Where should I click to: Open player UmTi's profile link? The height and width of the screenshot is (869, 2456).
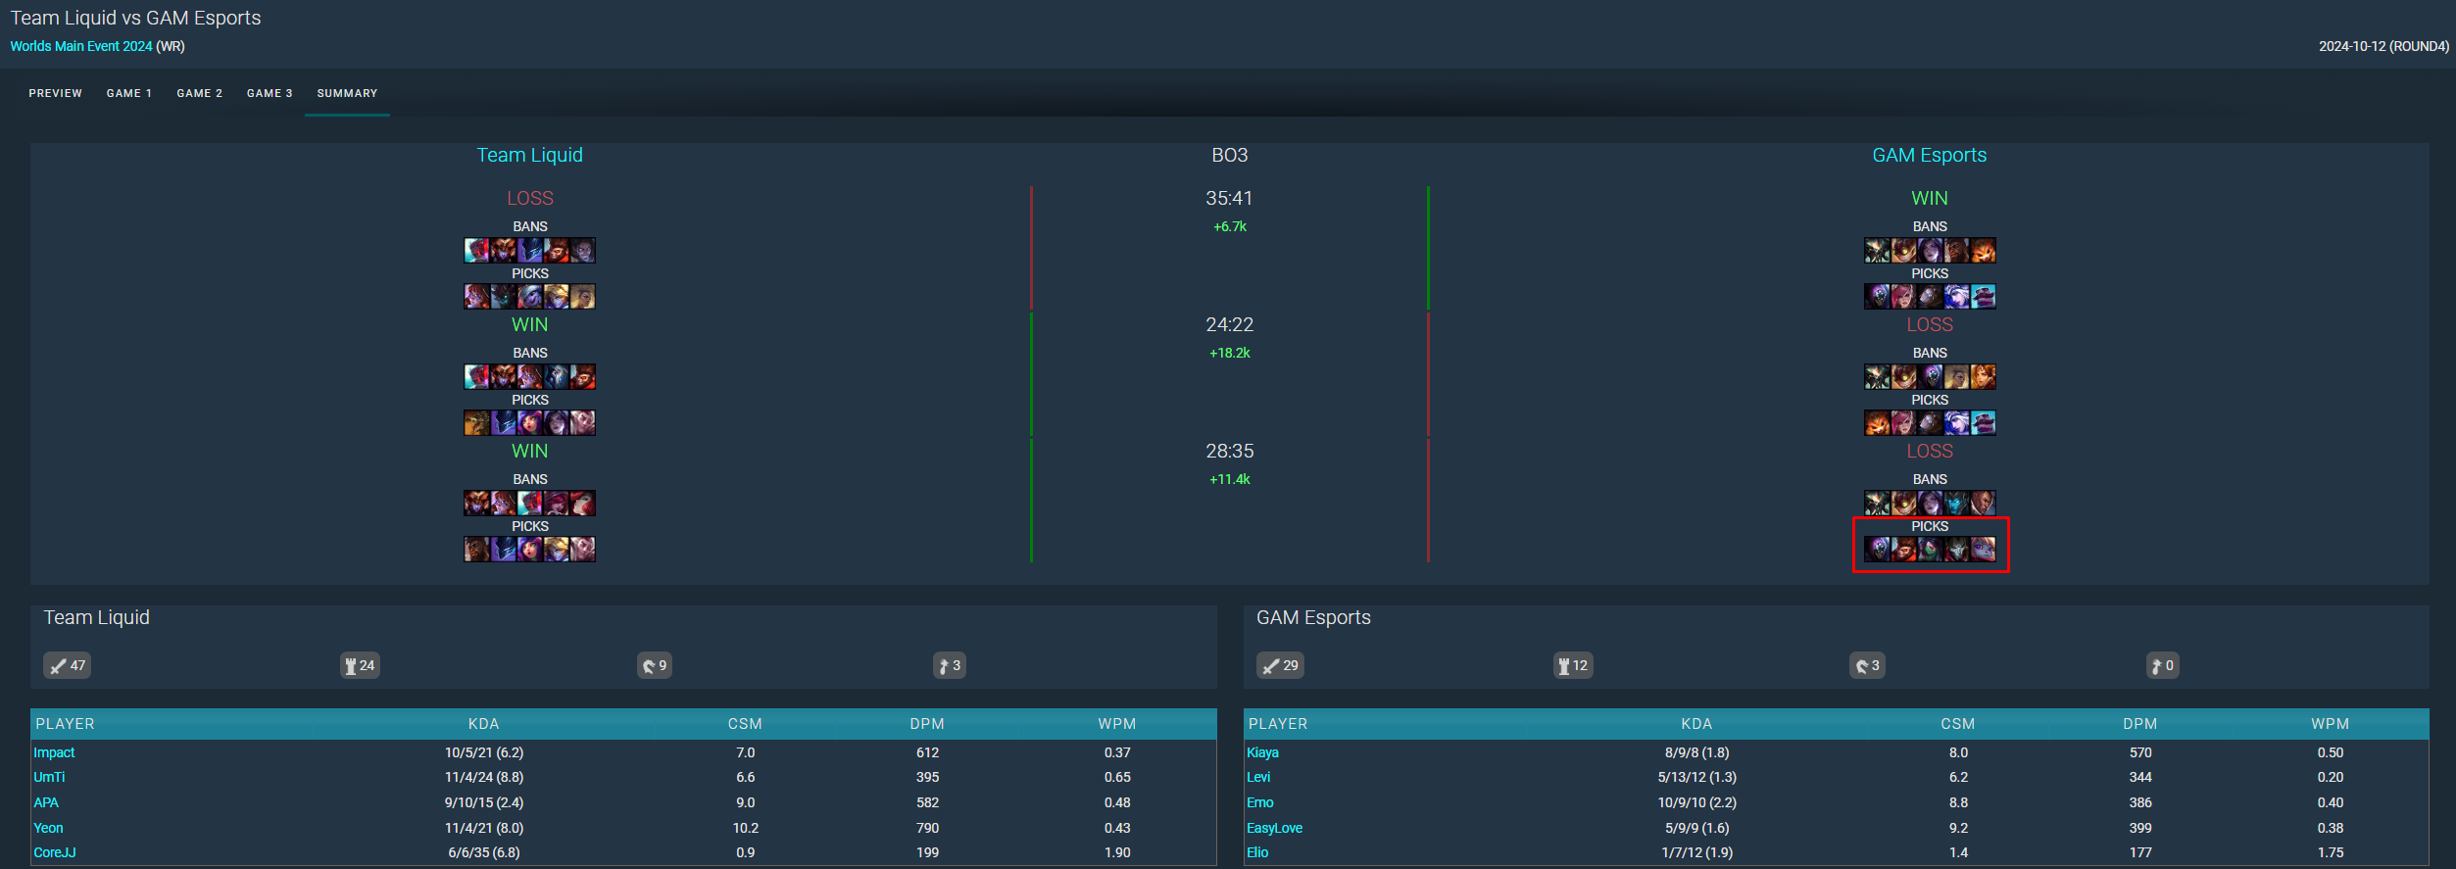pyautogui.click(x=49, y=777)
